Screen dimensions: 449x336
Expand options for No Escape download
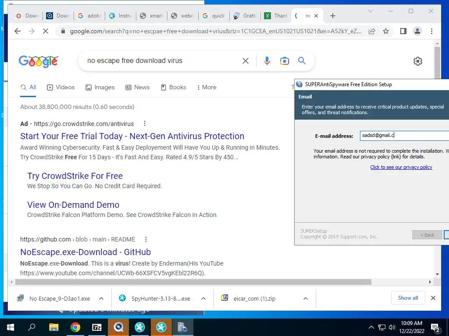(101, 298)
